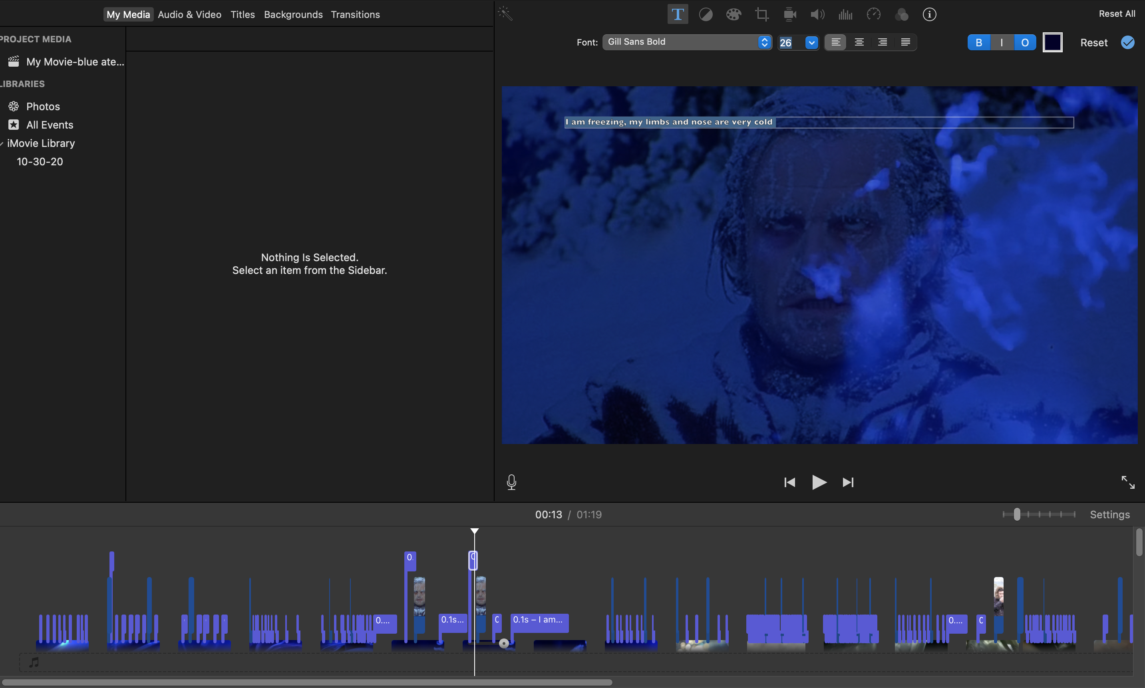Open Noise Reduction and Equalizer icon

(x=845, y=14)
